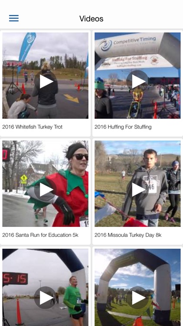Image resolution: width=183 pixels, height=326 pixels.
Task: Play the video with the inflatable arch on grass
Action: pyautogui.click(x=137, y=298)
